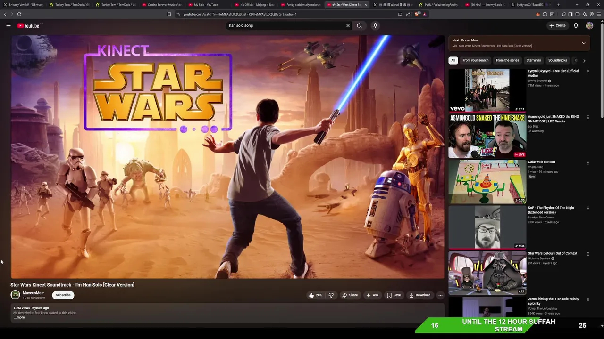
Task: Open a new browser tab with plus
Action: pyautogui.click(x=558, y=5)
